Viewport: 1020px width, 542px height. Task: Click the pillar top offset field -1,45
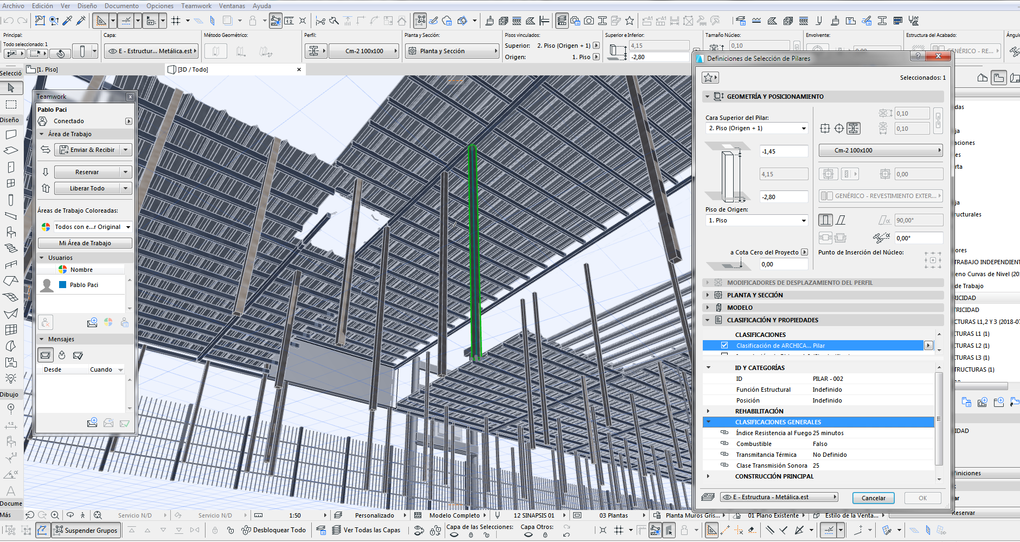click(783, 151)
